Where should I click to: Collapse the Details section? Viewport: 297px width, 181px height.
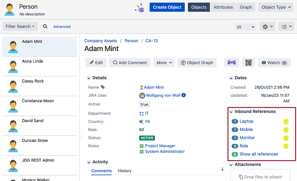tap(89, 78)
